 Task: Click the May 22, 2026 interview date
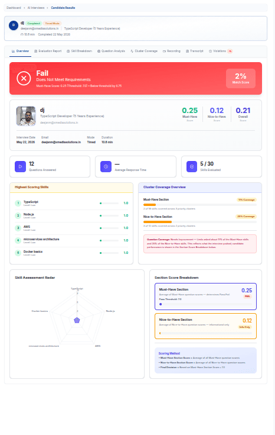(25, 142)
